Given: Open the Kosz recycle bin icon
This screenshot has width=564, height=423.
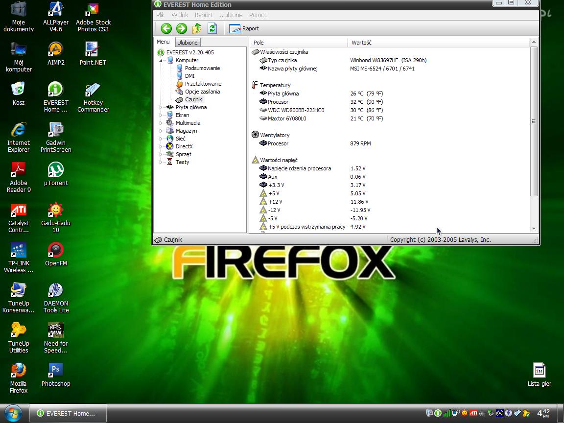Looking at the screenshot, I should point(18,94).
